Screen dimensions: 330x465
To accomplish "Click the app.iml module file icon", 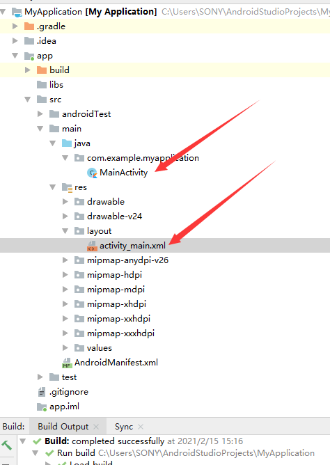I will 42,407.
